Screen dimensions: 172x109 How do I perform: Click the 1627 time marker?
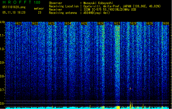tap(117, 23)
